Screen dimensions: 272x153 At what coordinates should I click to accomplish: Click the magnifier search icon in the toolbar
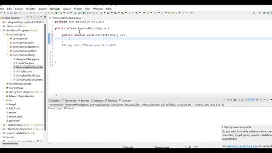254,13
